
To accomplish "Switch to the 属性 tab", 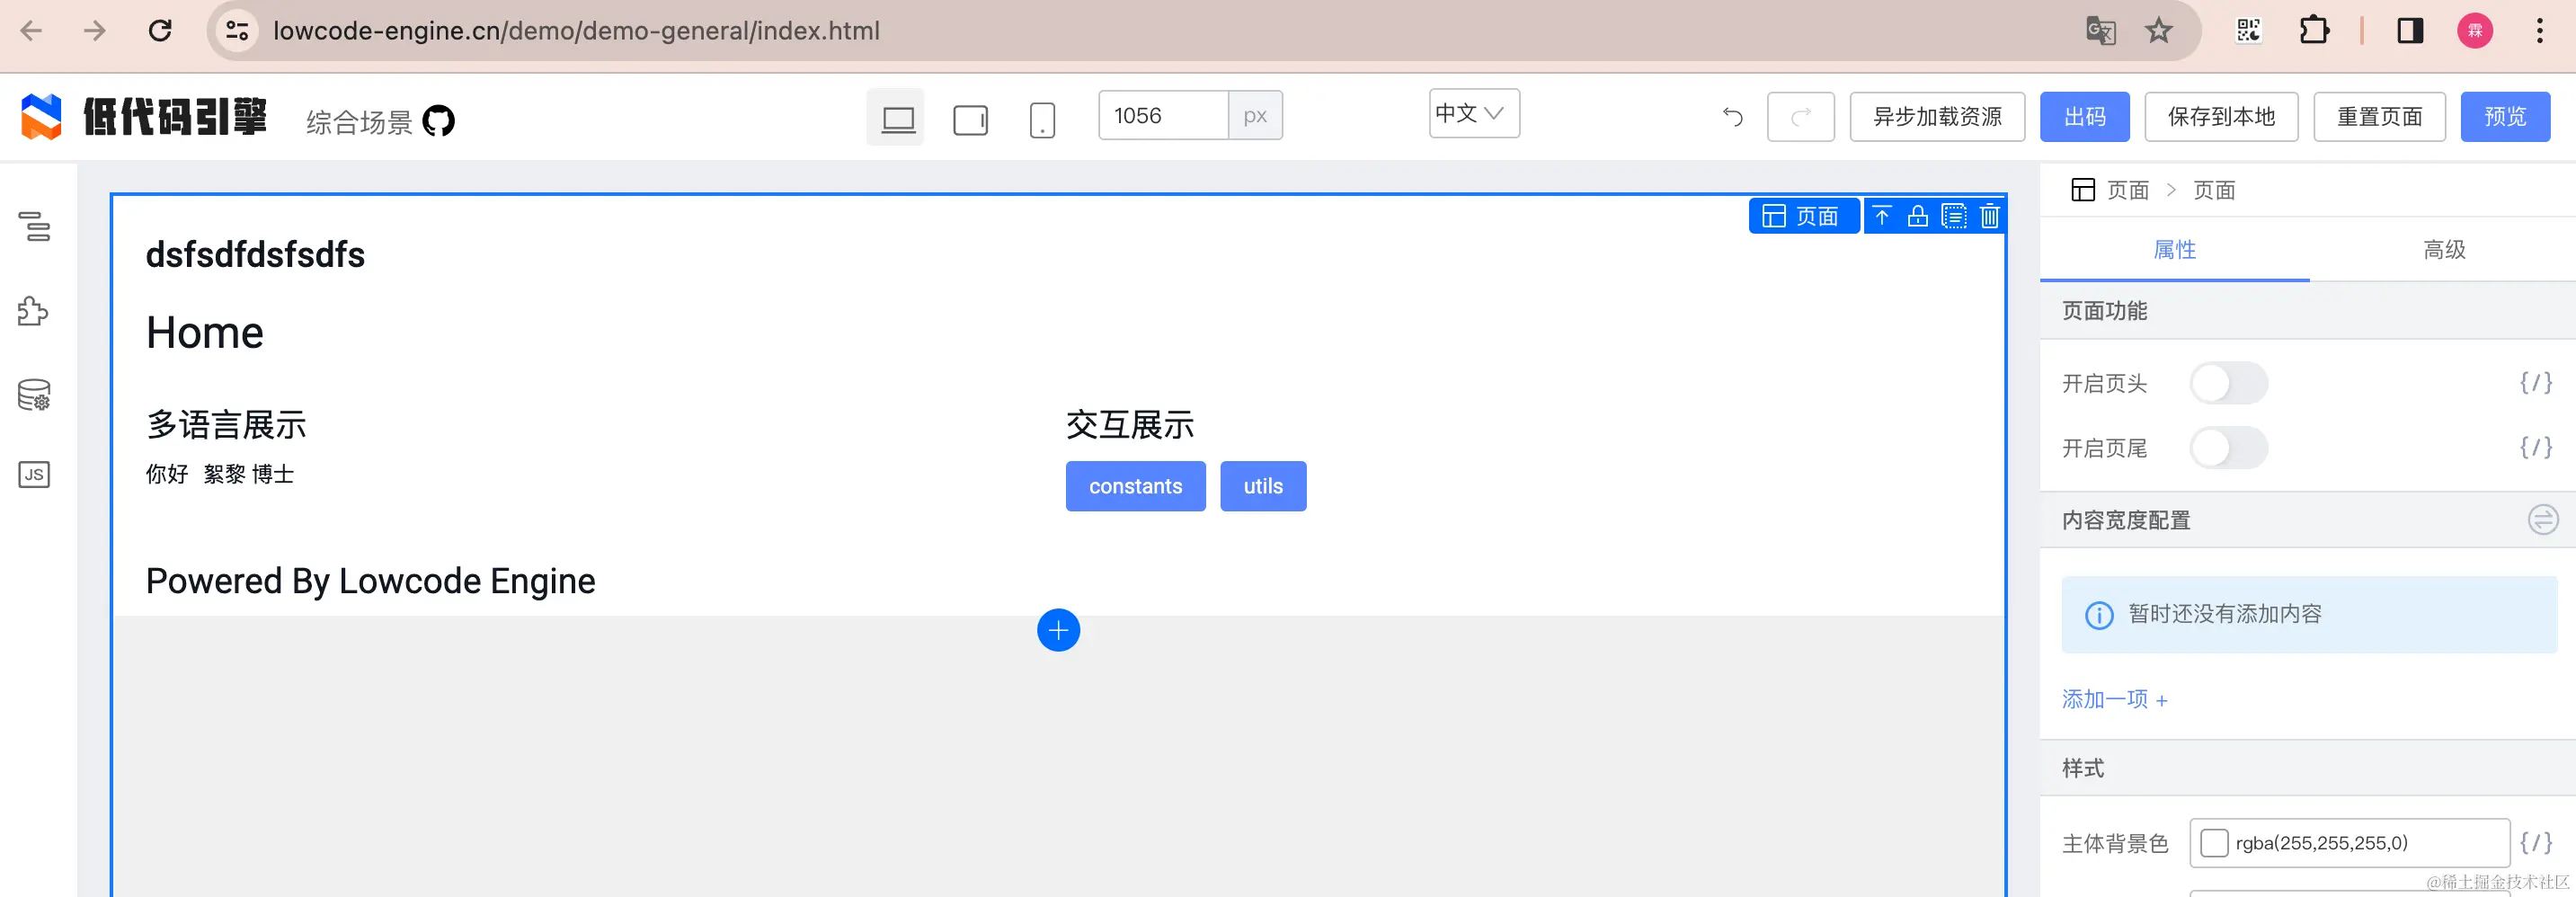I will pos(2174,250).
